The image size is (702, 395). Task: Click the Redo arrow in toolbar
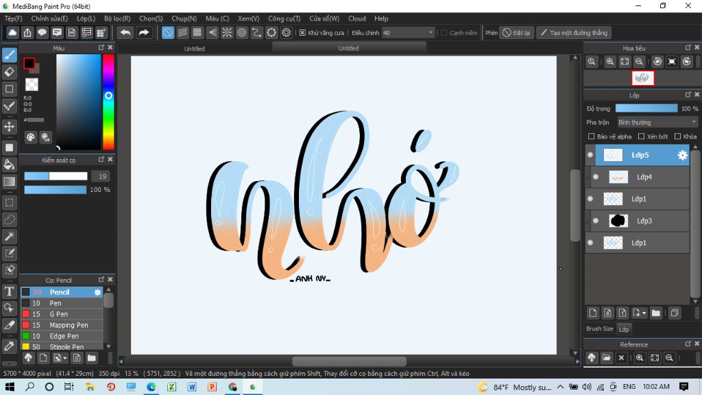[x=144, y=33]
